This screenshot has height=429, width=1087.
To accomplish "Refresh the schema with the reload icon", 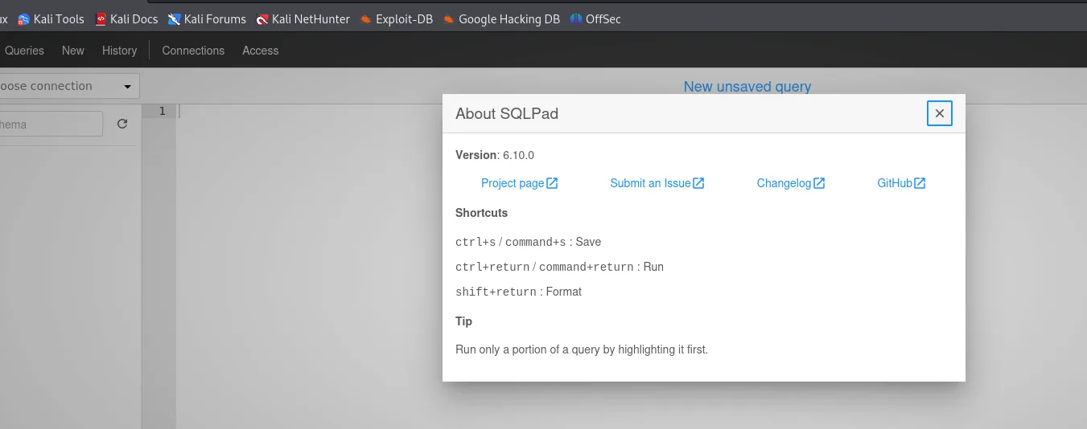I will [122, 124].
